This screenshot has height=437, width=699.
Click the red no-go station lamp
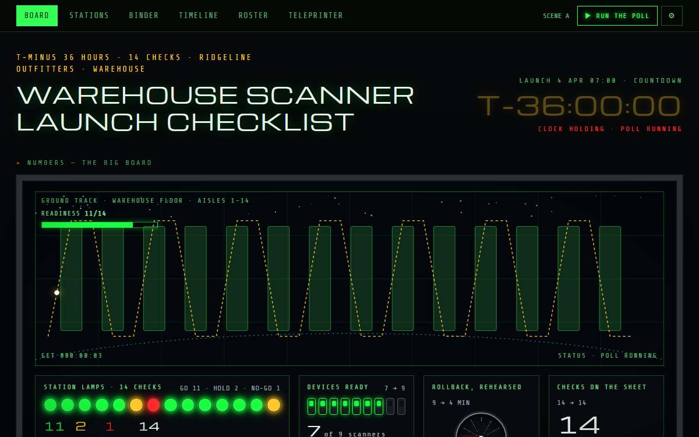point(153,405)
